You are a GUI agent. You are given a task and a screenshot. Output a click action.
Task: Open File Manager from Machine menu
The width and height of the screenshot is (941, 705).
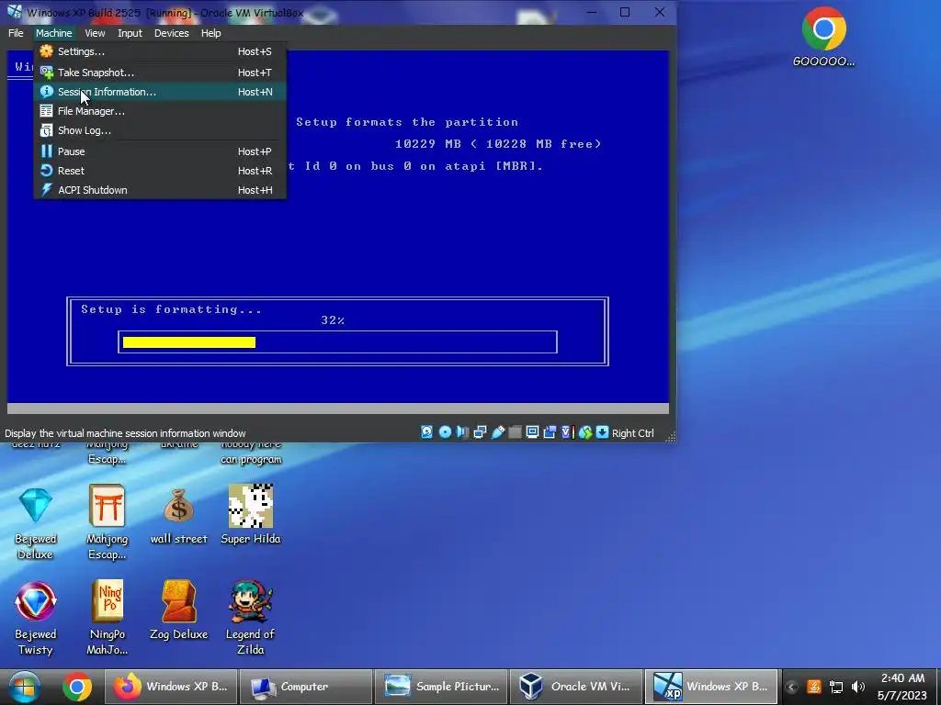pyautogui.click(x=160, y=111)
